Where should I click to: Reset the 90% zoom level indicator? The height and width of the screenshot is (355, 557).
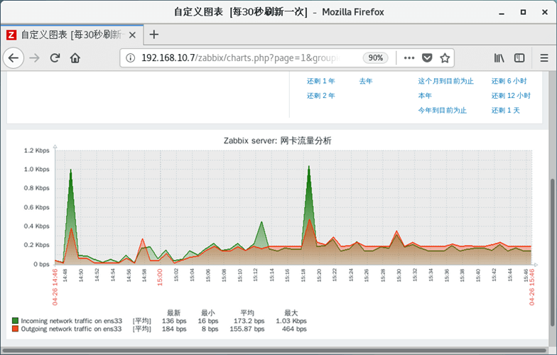click(x=375, y=58)
